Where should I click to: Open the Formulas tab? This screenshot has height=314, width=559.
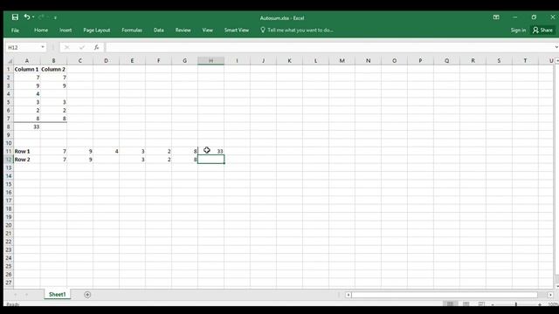click(x=132, y=31)
